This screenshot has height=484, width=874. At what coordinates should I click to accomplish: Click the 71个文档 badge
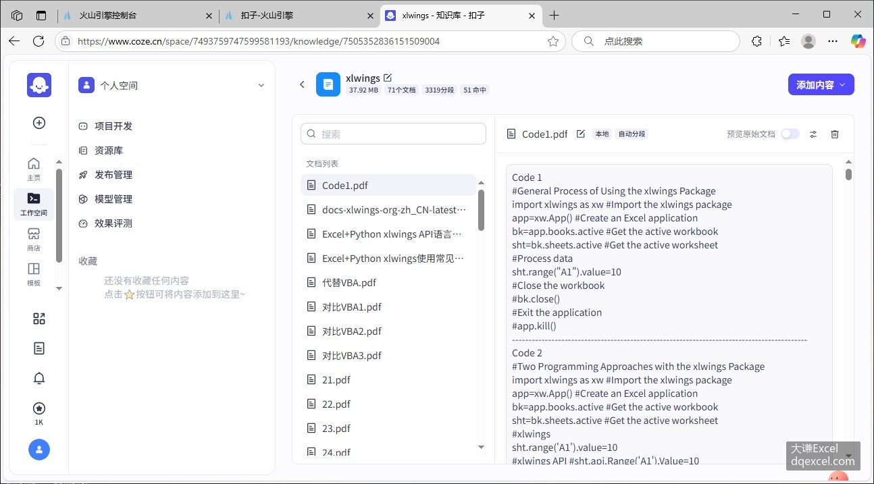[402, 90]
